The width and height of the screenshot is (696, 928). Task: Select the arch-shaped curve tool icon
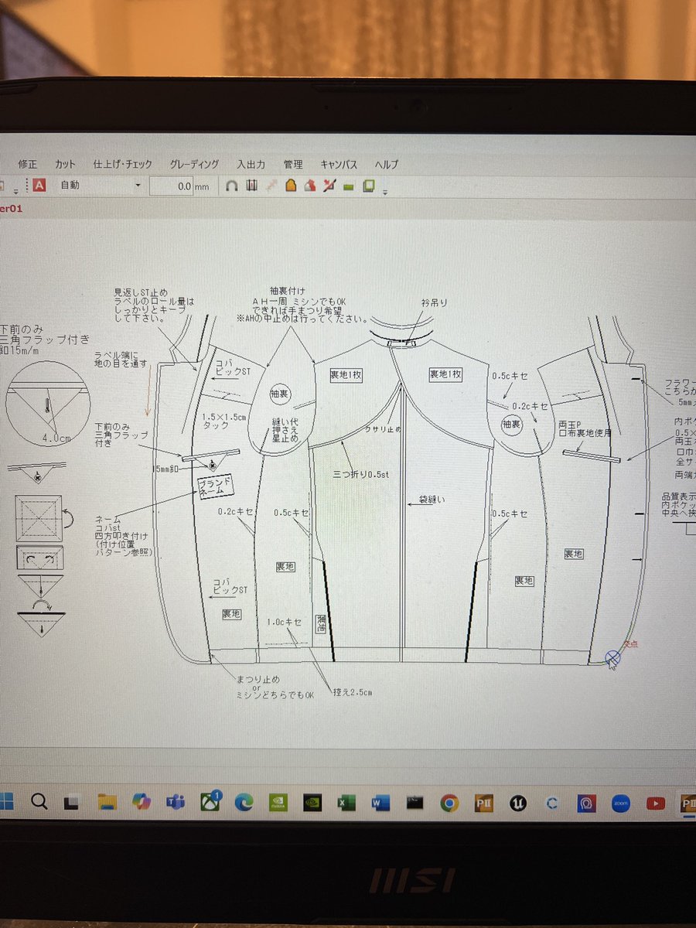[x=230, y=186]
